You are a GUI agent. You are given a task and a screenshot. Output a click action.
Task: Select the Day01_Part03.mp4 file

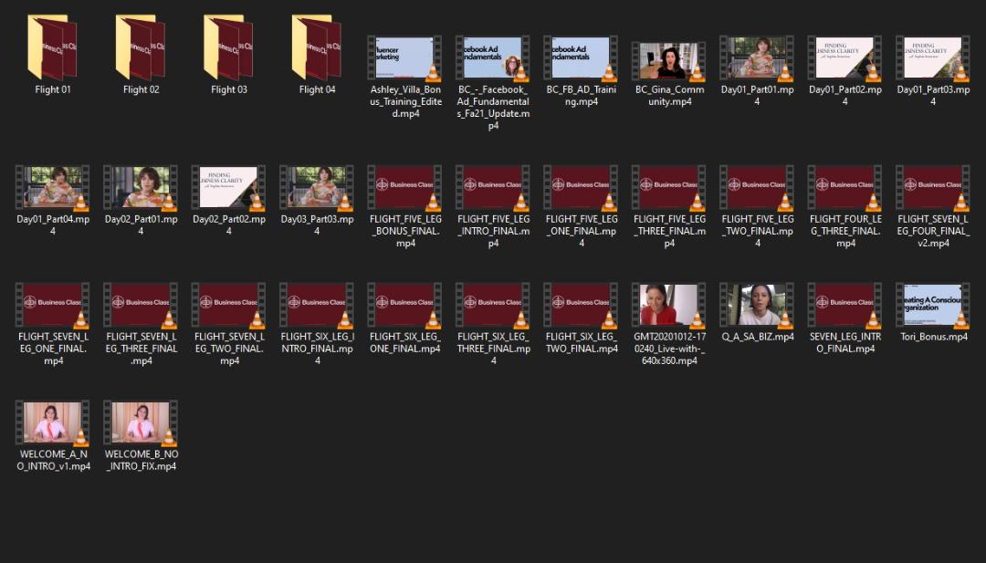pos(933,58)
